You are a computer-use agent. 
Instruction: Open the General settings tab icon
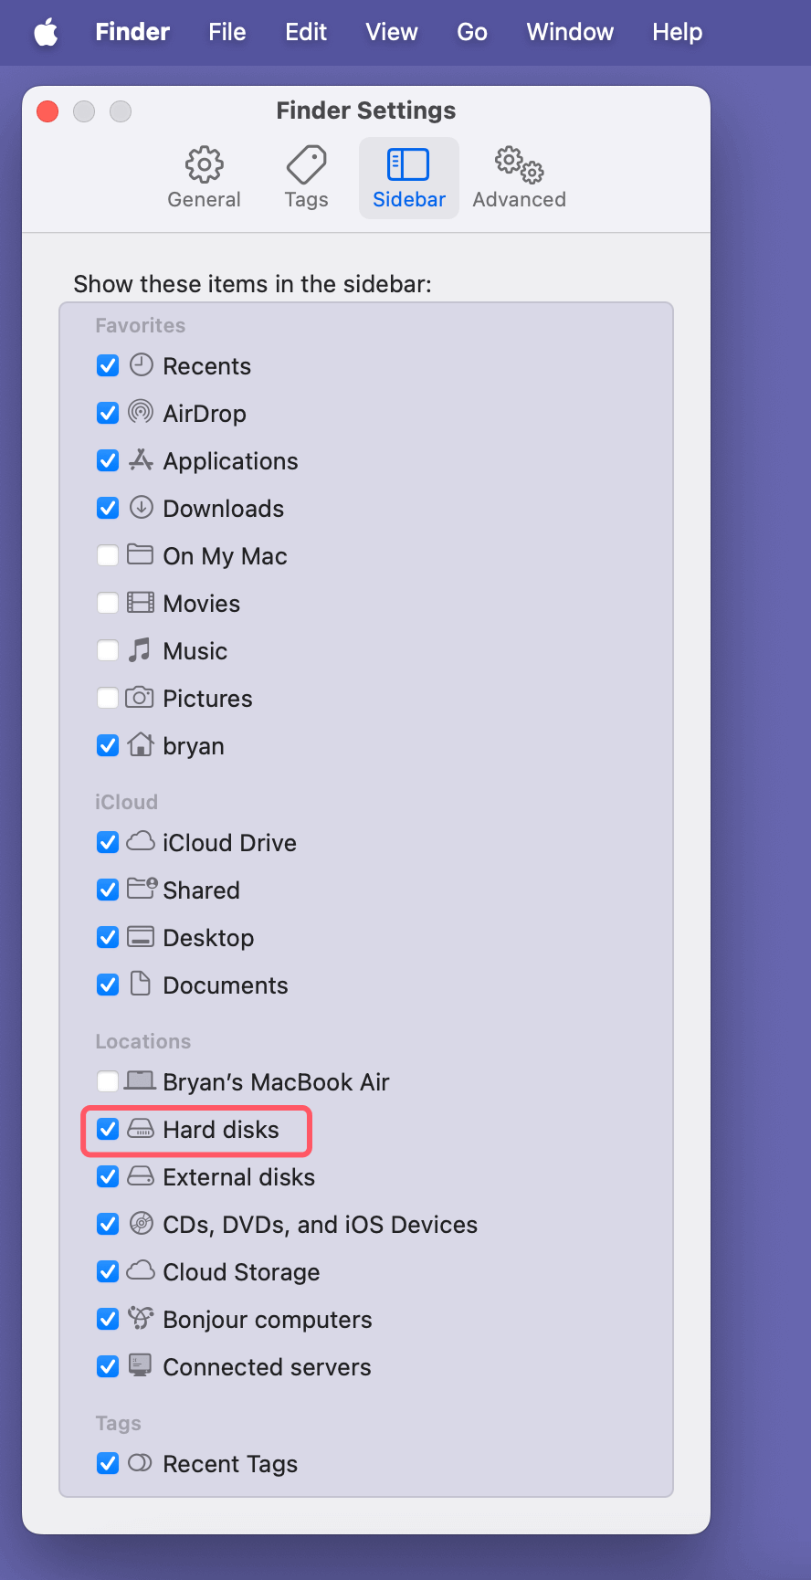tap(204, 164)
